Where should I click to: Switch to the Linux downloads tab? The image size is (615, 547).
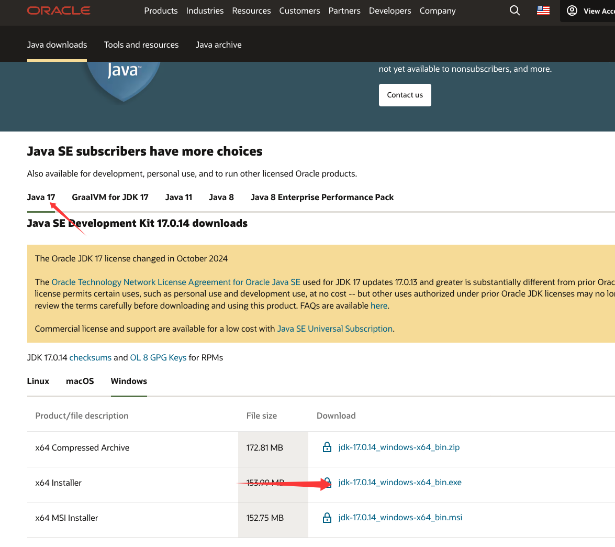tap(38, 381)
